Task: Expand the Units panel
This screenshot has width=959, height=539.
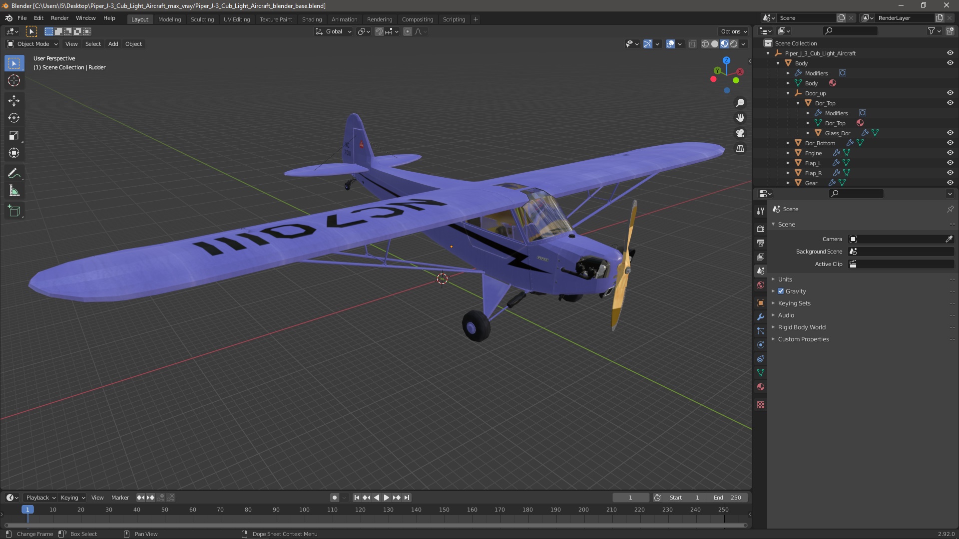Action: click(x=785, y=279)
